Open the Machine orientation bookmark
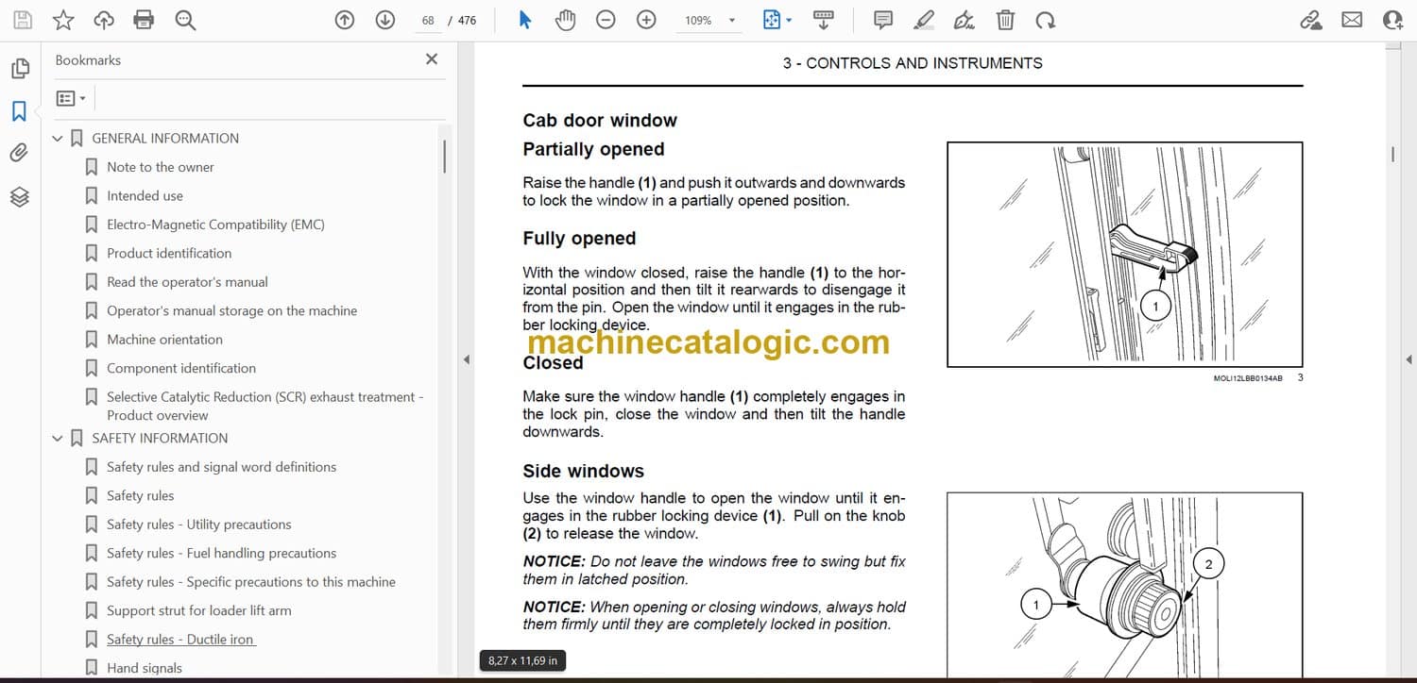1417x683 pixels. [x=165, y=340]
